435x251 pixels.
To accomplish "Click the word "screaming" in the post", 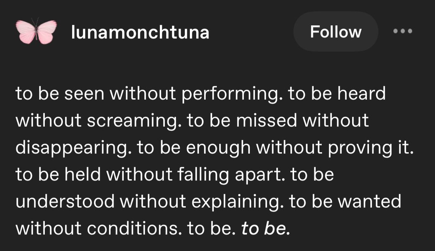I will [x=133, y=121].
